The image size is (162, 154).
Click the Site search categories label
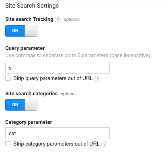[x=31, y=94]
